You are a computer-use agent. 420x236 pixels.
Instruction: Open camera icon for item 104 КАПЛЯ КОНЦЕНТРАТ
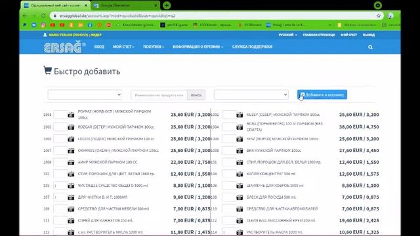click(x=240, y=174)
